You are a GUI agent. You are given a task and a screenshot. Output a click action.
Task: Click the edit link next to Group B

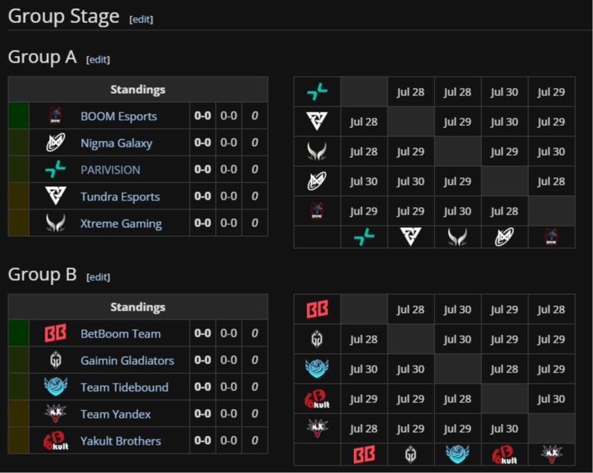click(98, 277)
